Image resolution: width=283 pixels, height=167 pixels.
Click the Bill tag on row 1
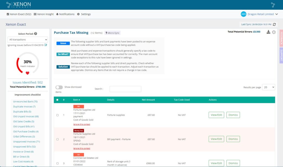point(78,106)
